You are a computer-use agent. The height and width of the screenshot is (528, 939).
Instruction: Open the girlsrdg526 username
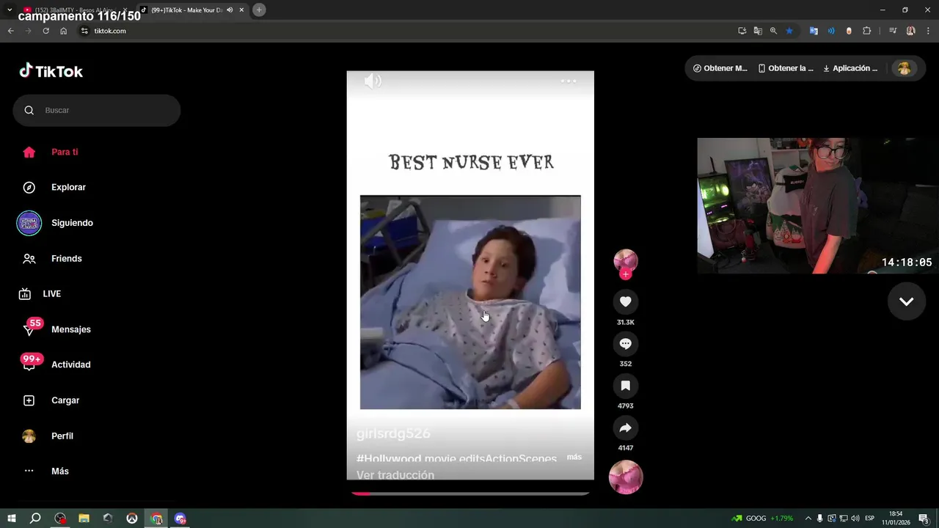pos(393,433)
